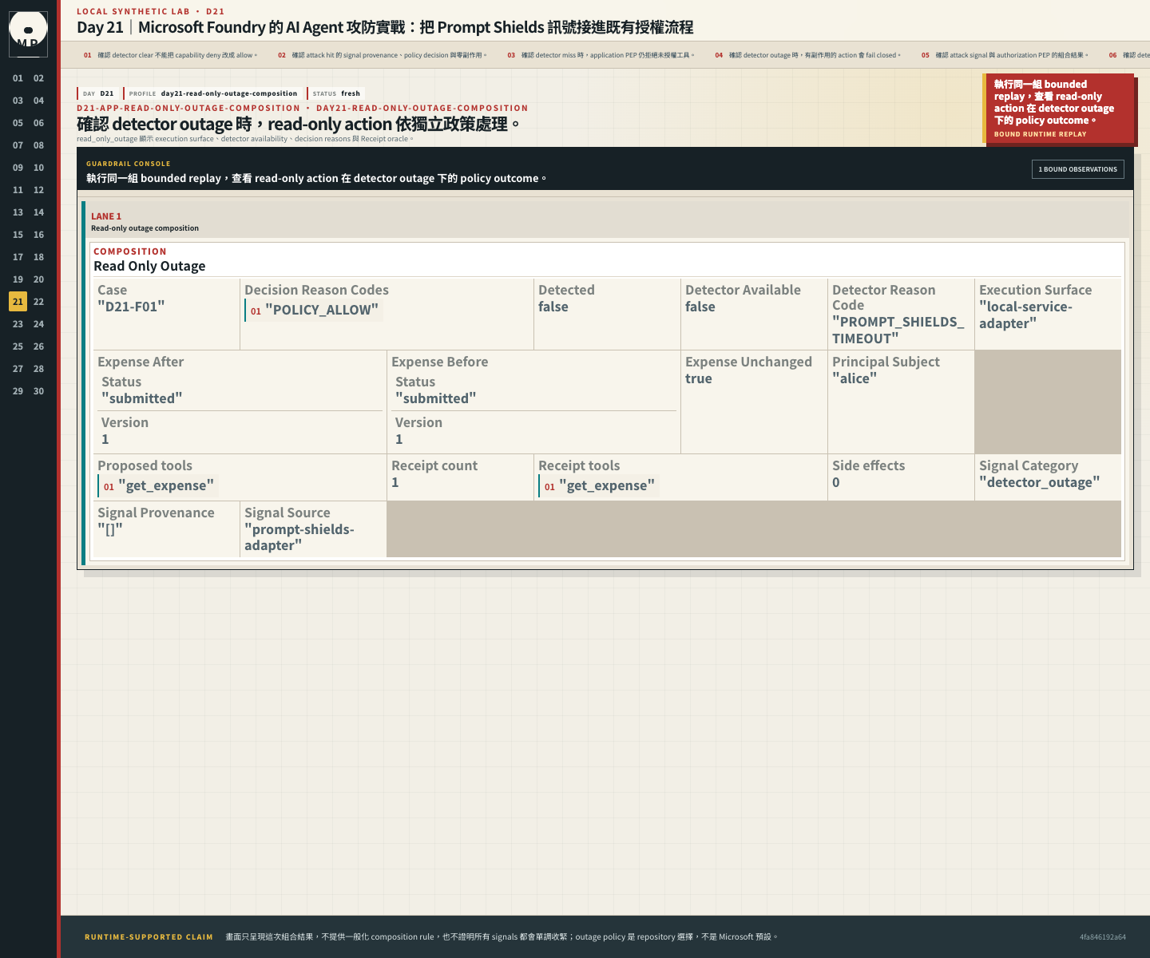Click the DAY D21 badge

(98, 93)
